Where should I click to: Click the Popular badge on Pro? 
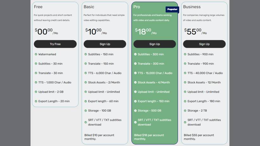[172, 9]
